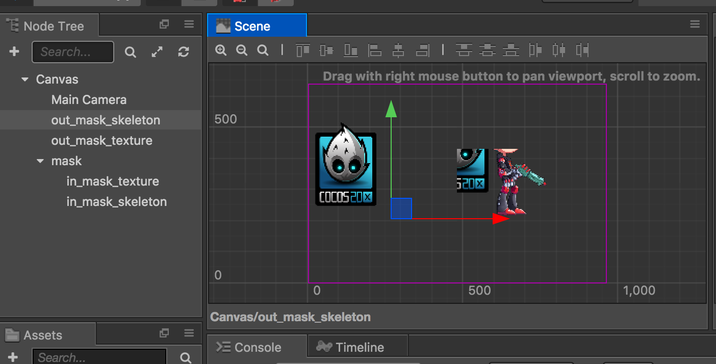Click the green Y-axis gizmo arrow
716x364 pixels.
(391, 109)
